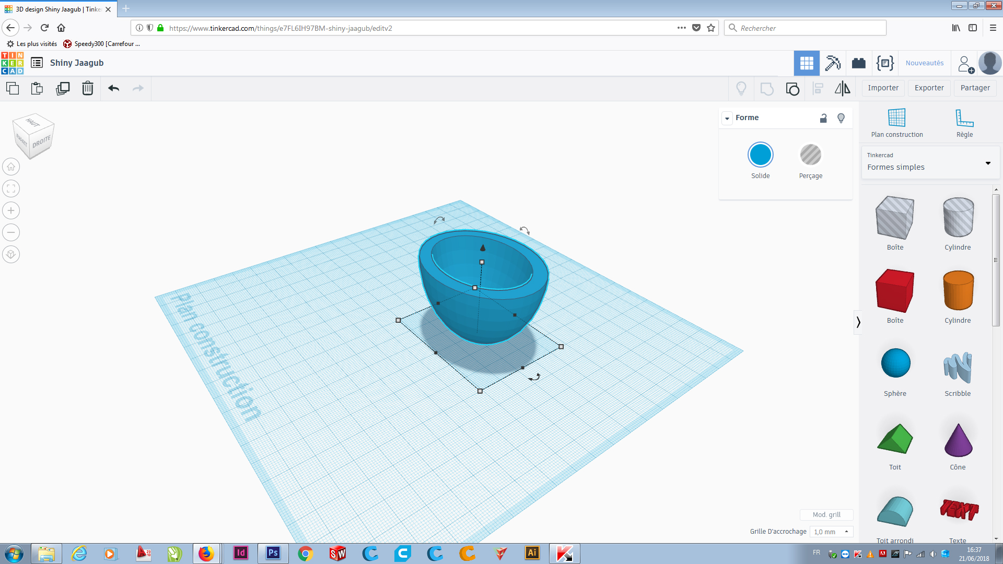Click the Exporter button
Screen dimensions: 1003x564
point(929,88)
